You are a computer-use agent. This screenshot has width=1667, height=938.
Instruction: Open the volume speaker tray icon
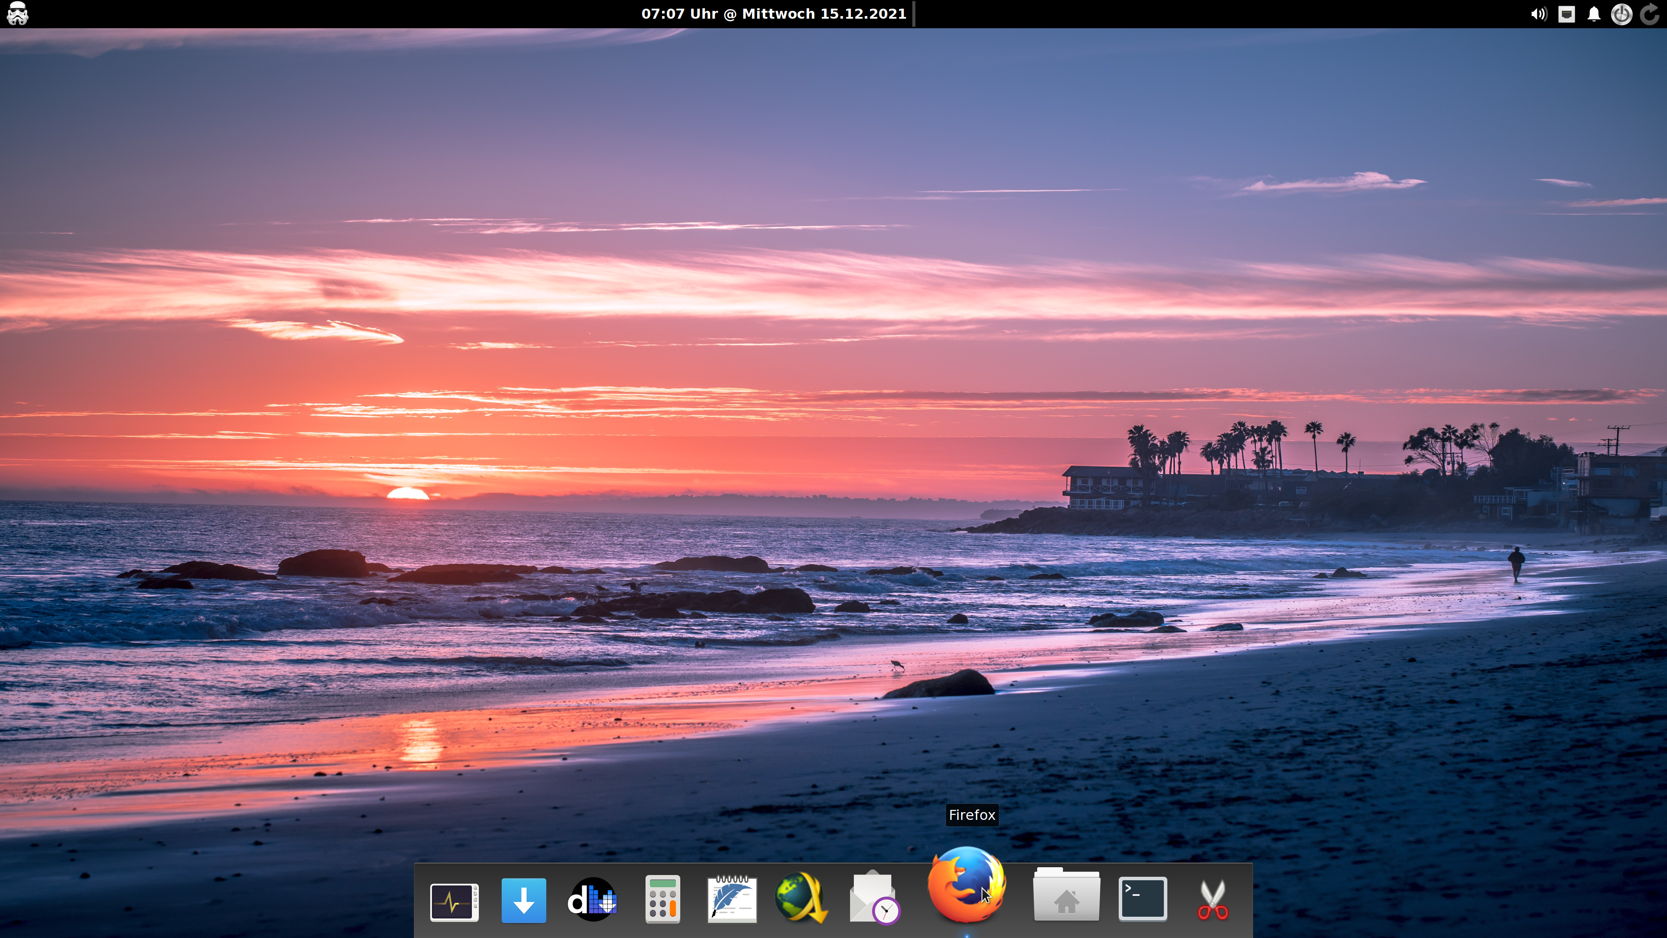[x=1538, y=14]
